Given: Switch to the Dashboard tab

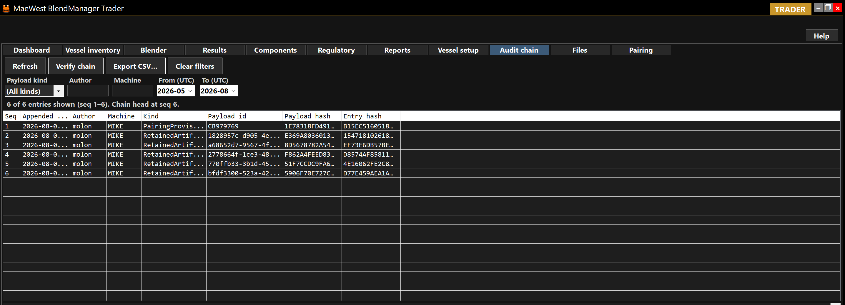Looking at the screenshot, I should 32,50.
